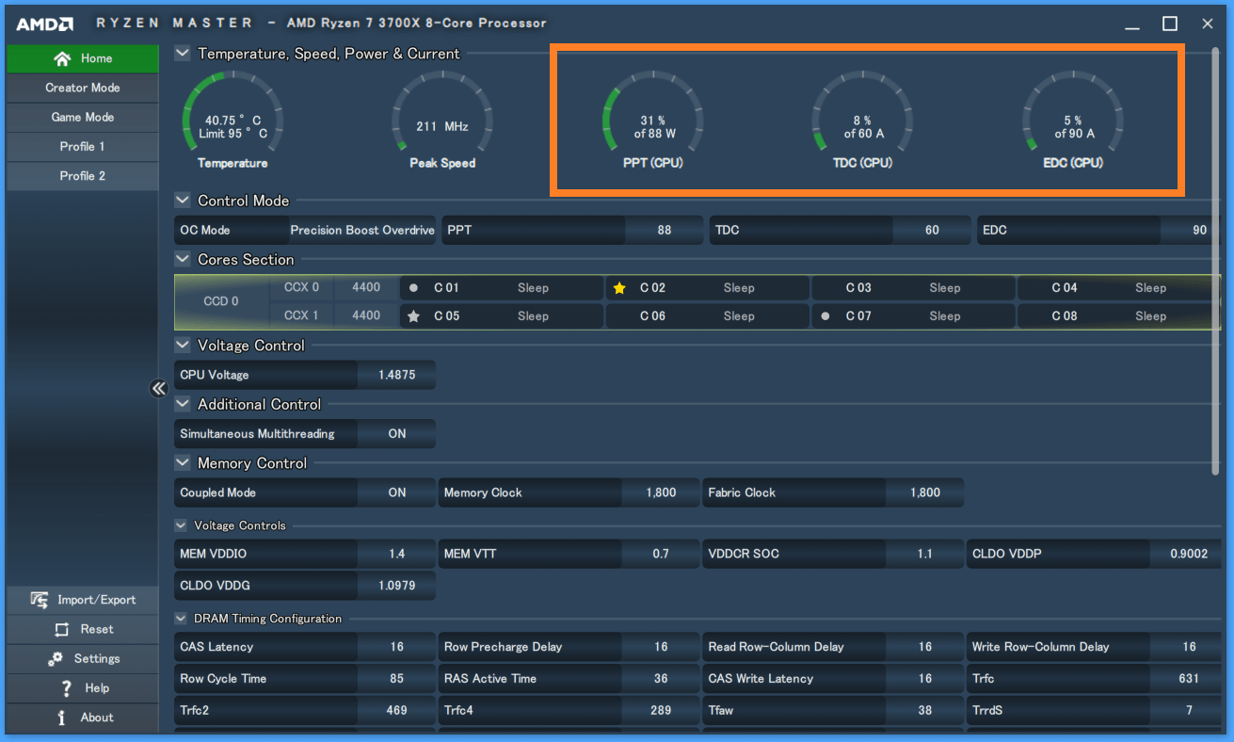The width and height of the screenshot is (1234, 742).
Task: Select core C 06 Sleep cell
Action: coord(708,316)
